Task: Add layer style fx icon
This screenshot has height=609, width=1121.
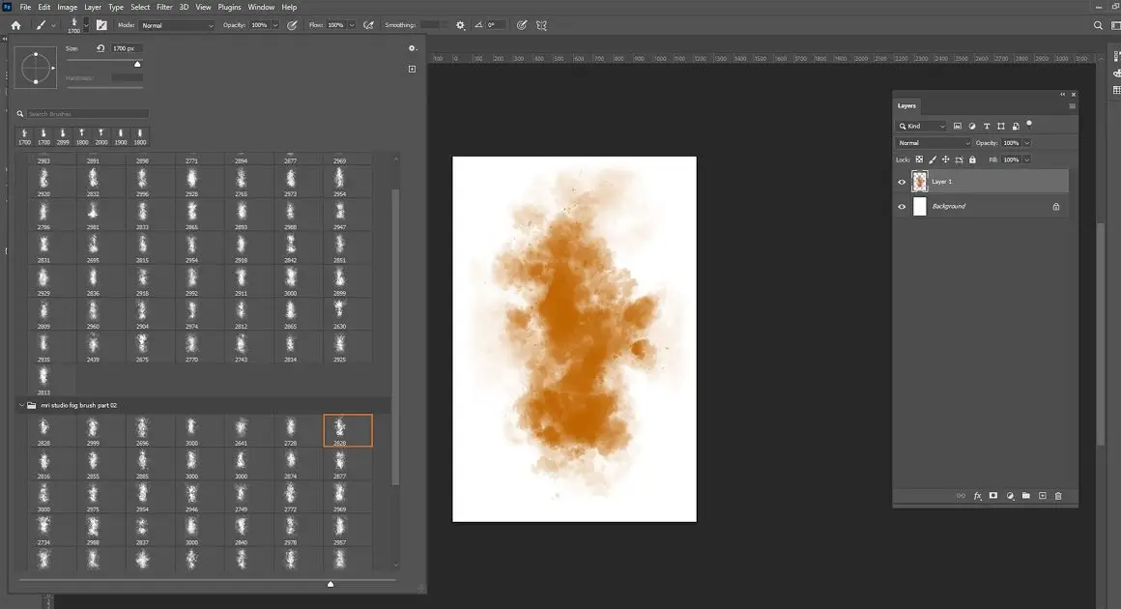Action: [977, 495]
